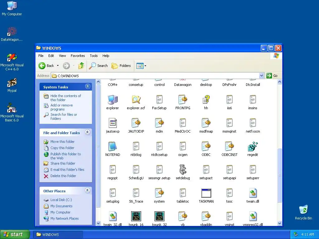Click the WINDOWS taskbar button
This screenshot has height=239, width=319.
point(58,235)
